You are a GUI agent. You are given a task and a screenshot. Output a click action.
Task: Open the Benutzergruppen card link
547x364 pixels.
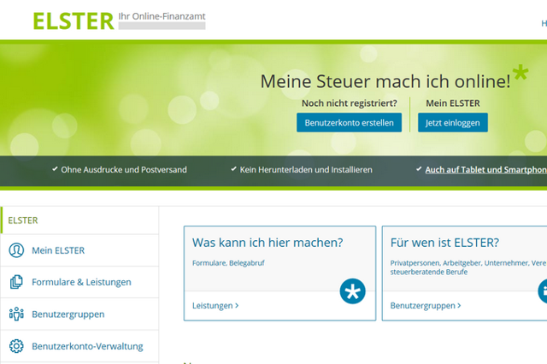pos(426,305)
